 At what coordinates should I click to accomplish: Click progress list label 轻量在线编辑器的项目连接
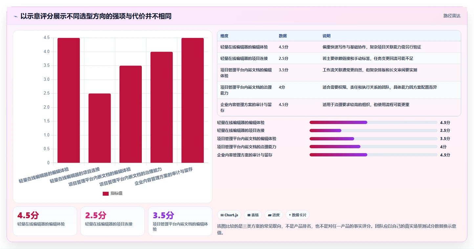[241, 131]
